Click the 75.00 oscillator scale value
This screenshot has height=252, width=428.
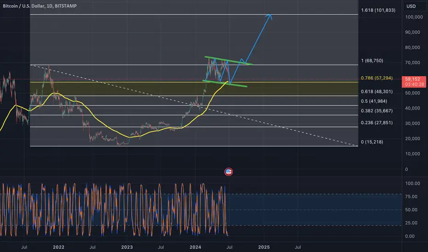click(x=411, y=197)
